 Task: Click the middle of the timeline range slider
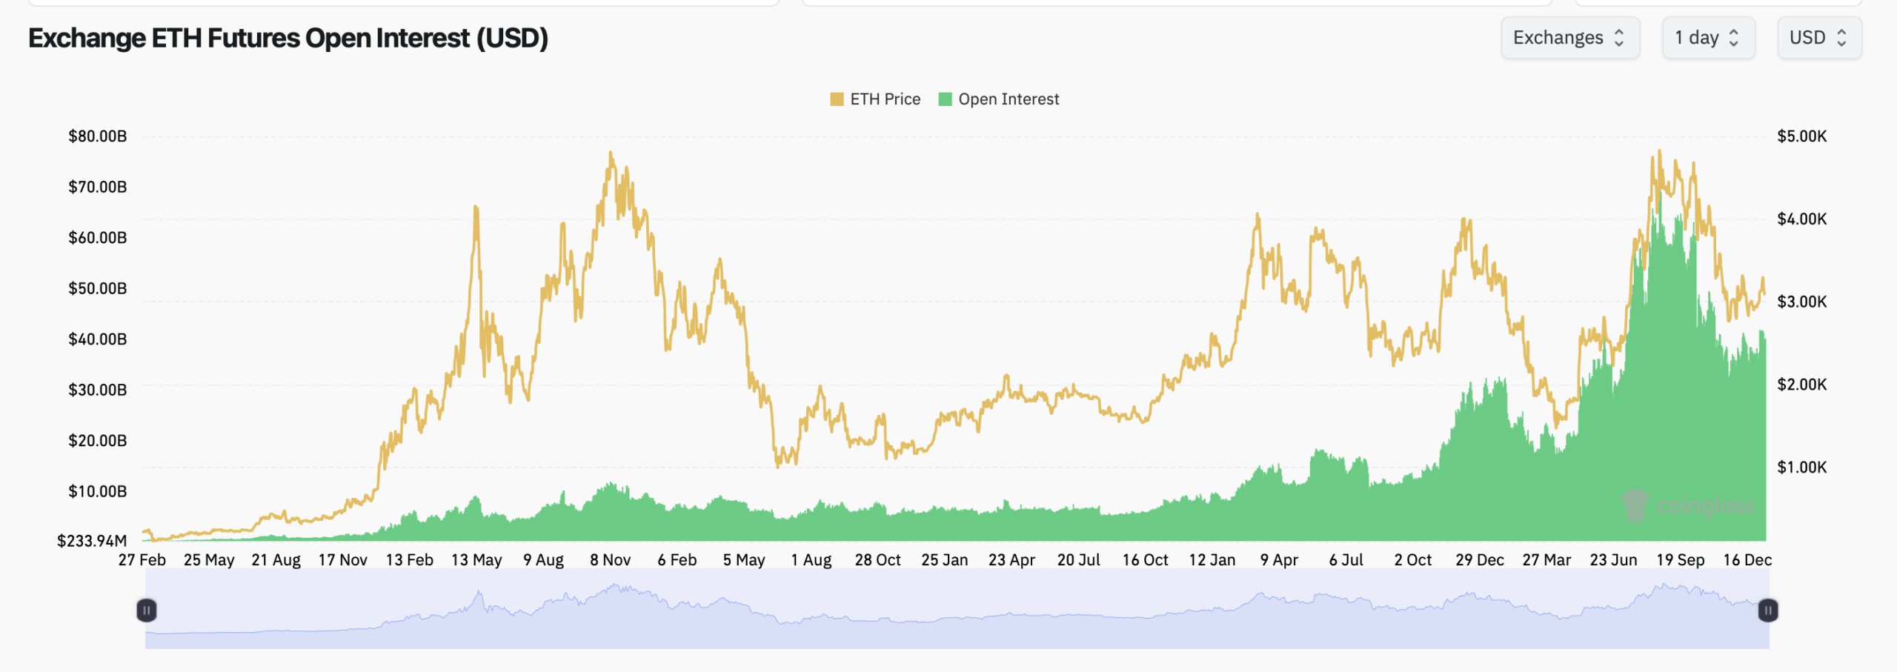pos(956,611)
